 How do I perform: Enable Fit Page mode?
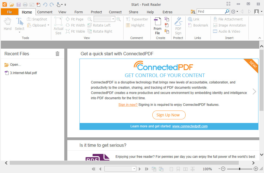pos(75,19)
